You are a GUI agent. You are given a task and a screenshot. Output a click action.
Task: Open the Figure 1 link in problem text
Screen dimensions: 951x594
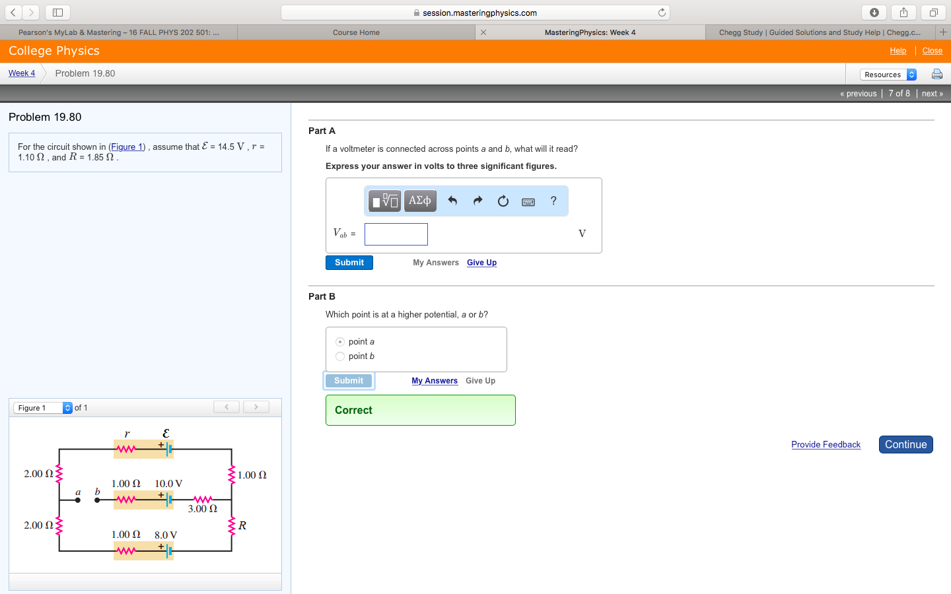tap(127, 147)
